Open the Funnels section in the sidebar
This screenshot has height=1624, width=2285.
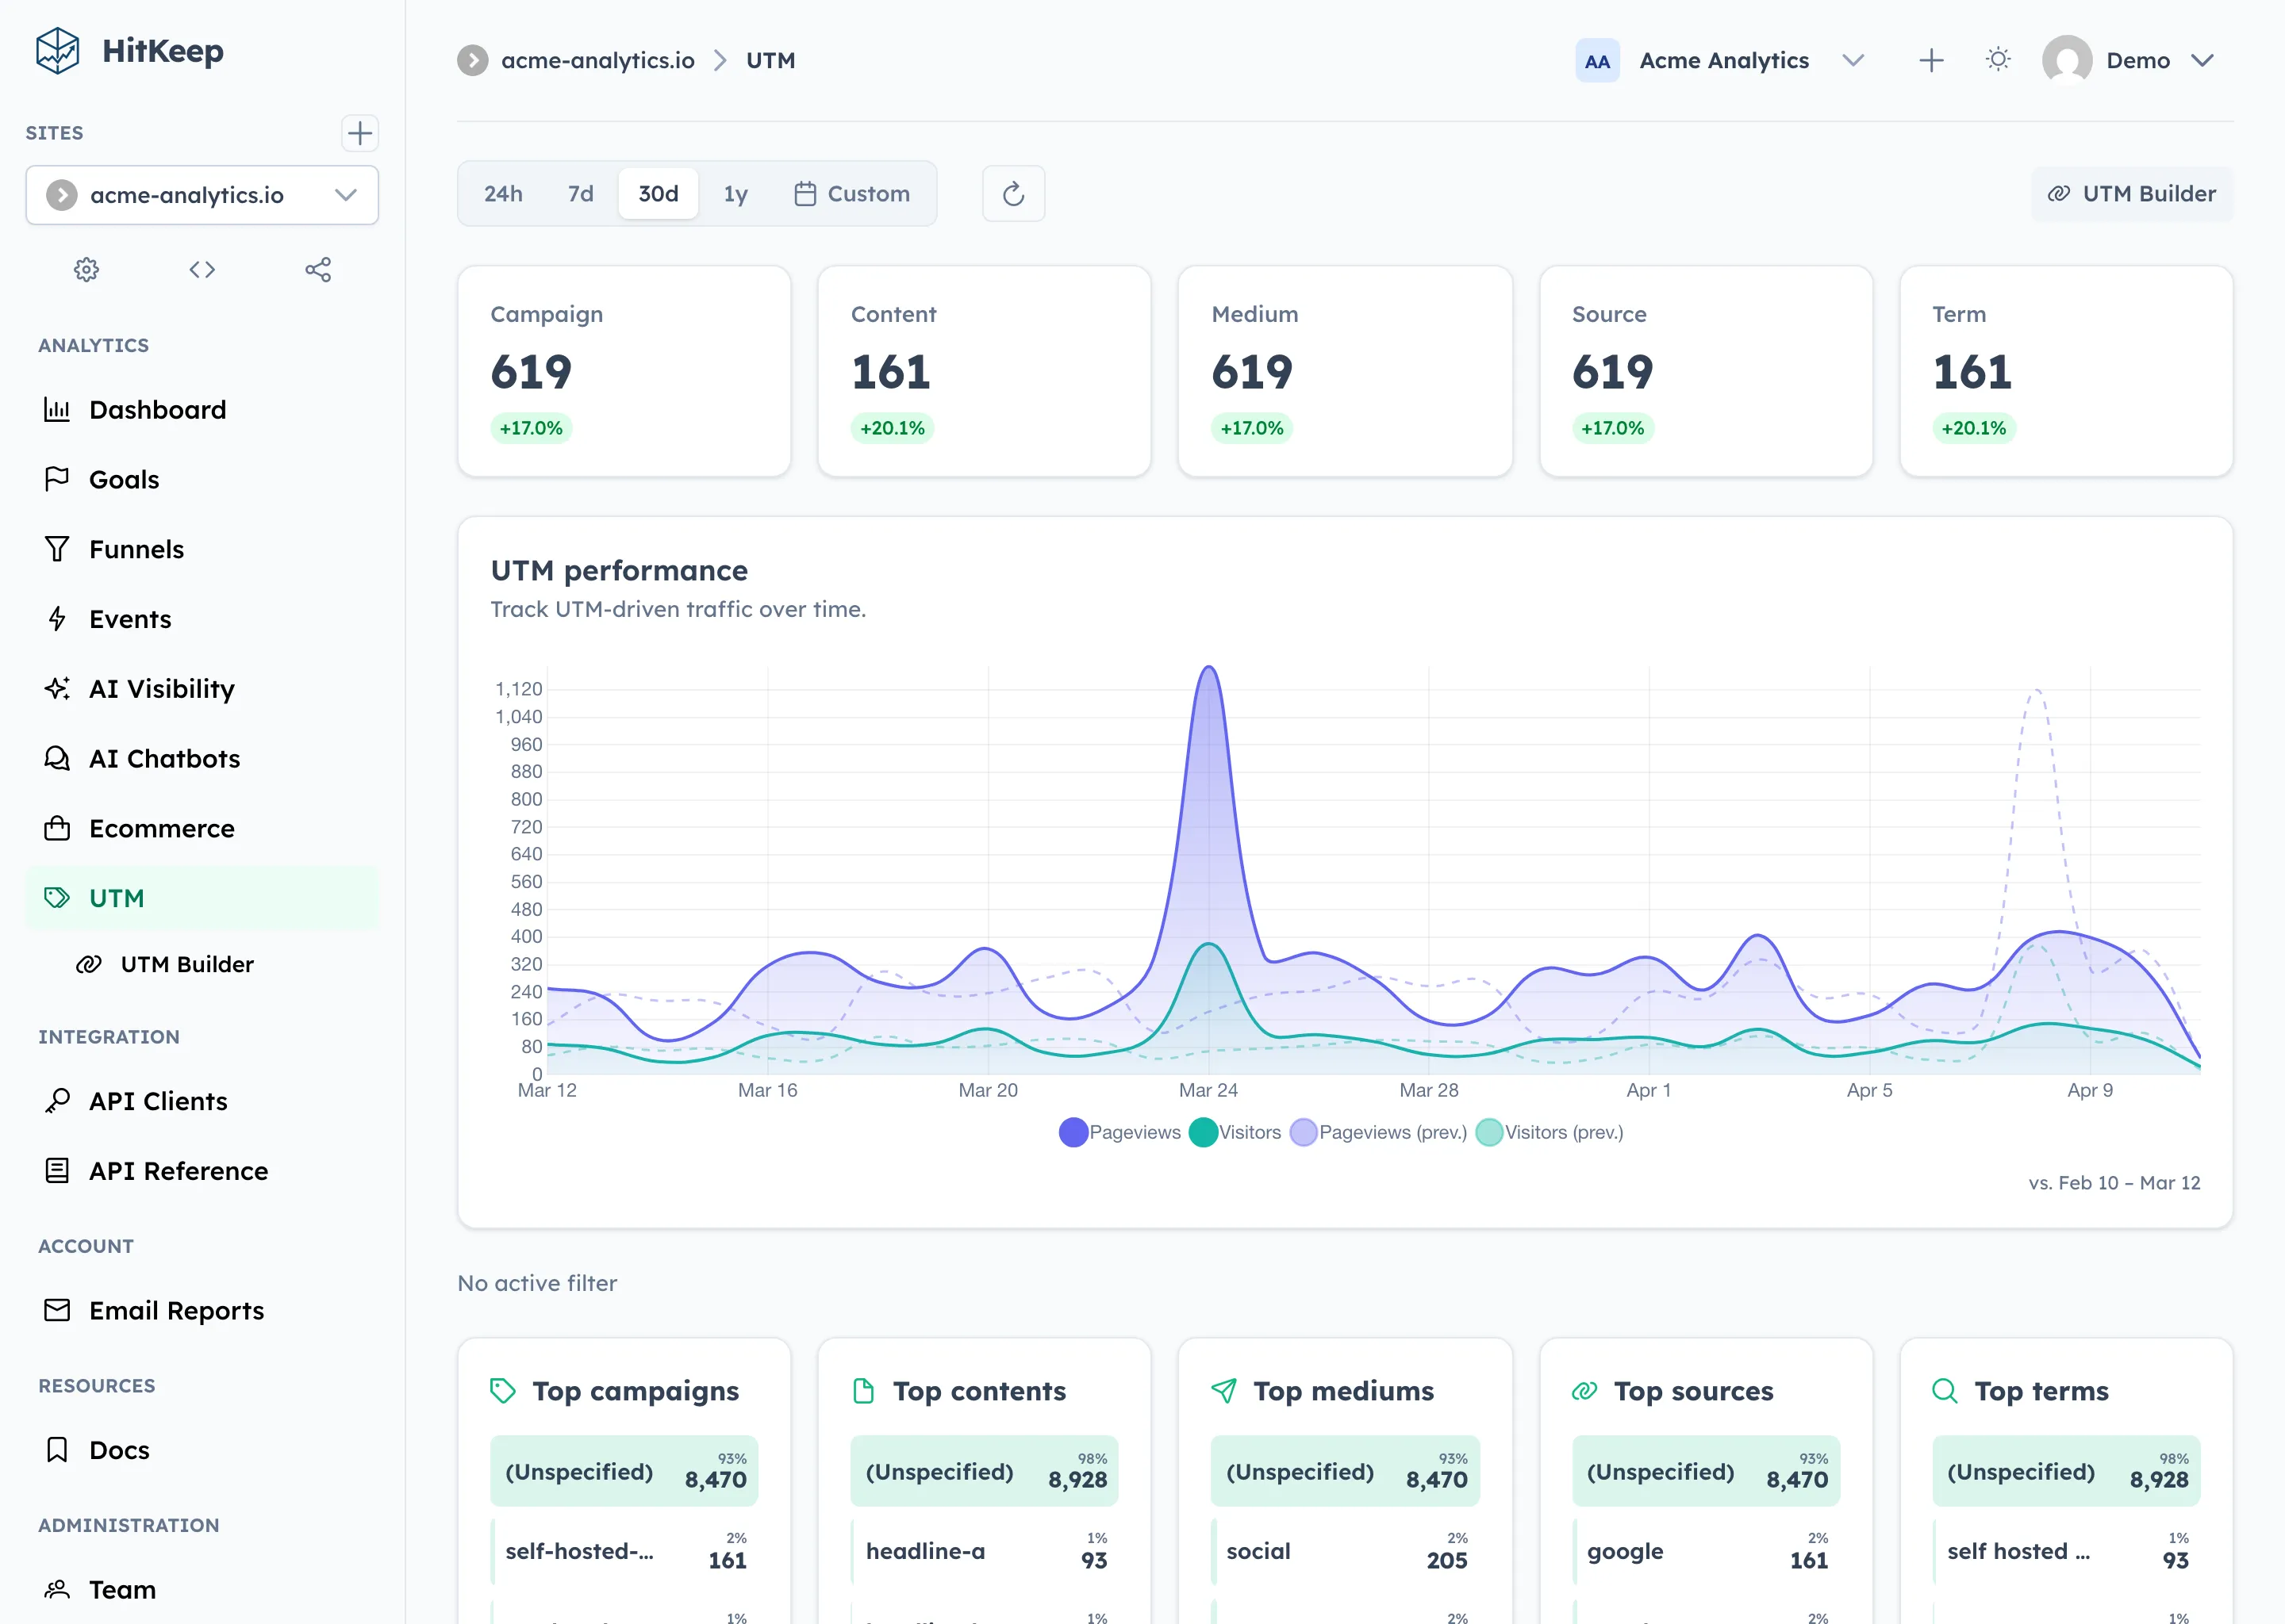(x=136, y=548)
